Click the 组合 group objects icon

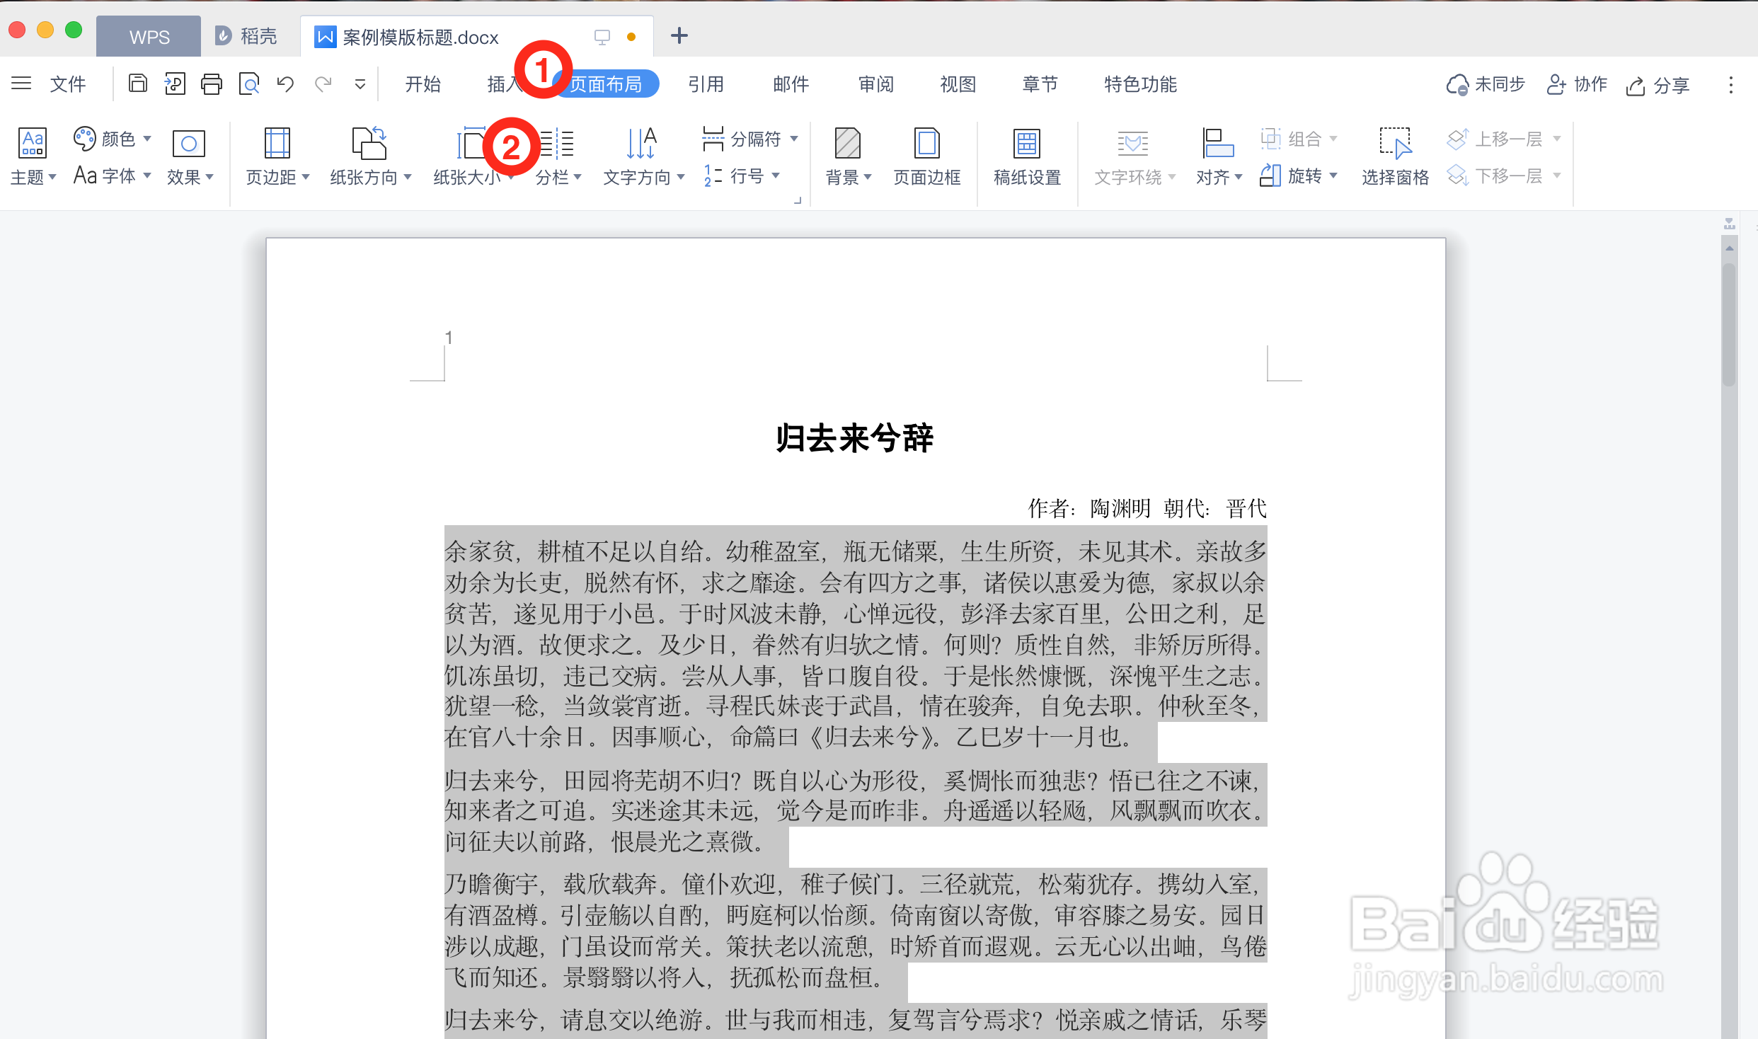[x=1298, y=139]
